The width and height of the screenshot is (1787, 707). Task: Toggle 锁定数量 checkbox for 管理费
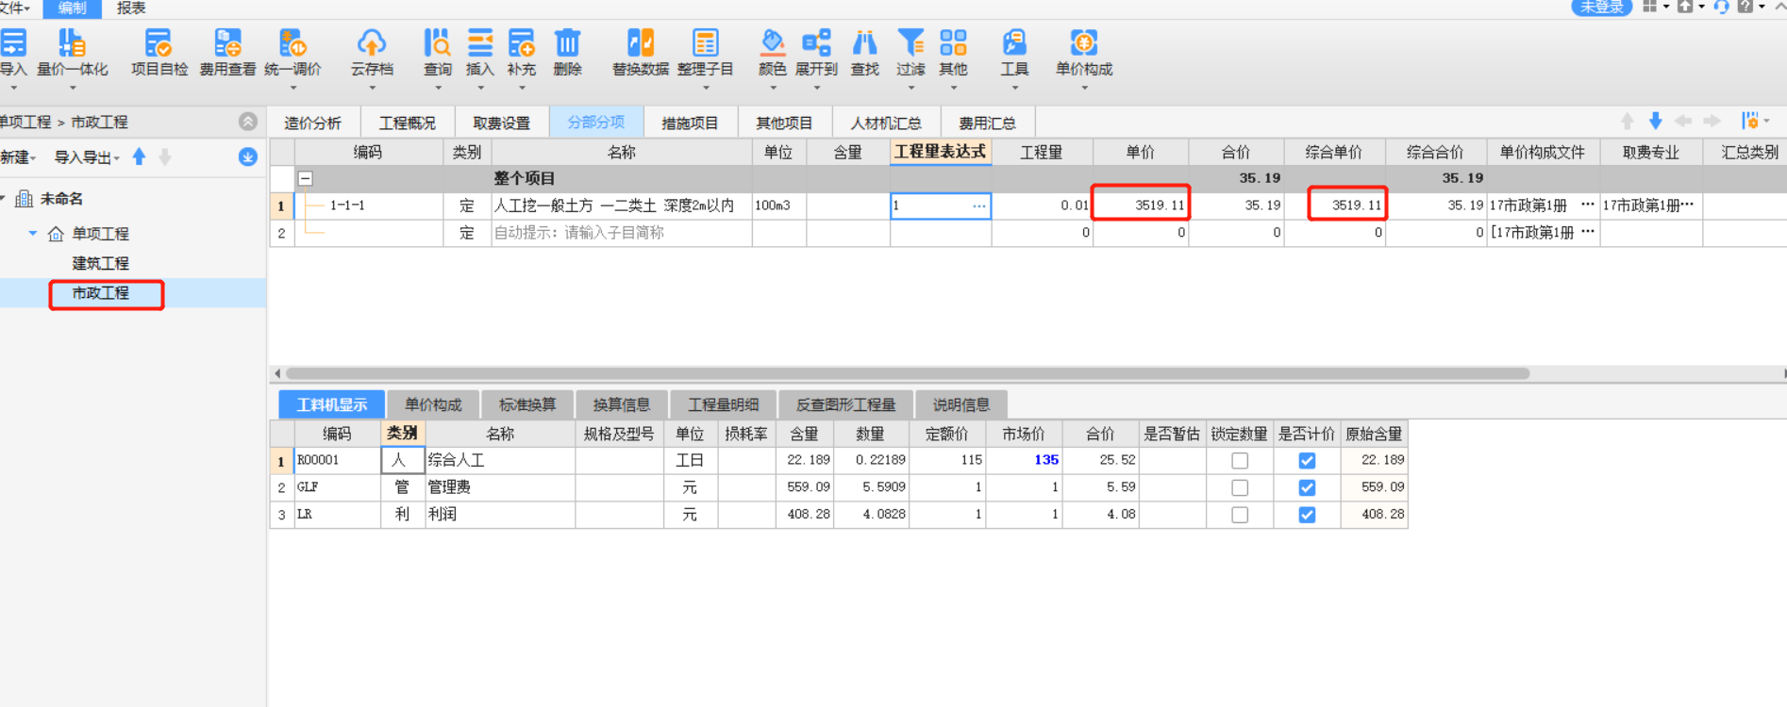point(1240,487)
